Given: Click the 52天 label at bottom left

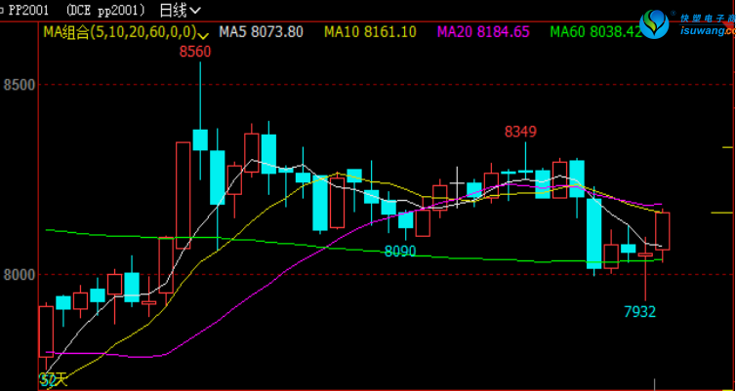Looking at the screenshot, I should pyautogui.click(x=54, y=379).
